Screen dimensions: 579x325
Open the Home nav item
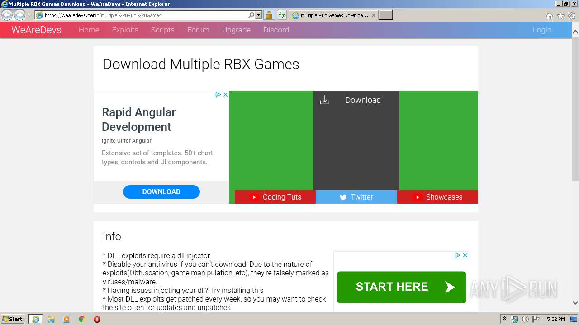tap(89, 30)
